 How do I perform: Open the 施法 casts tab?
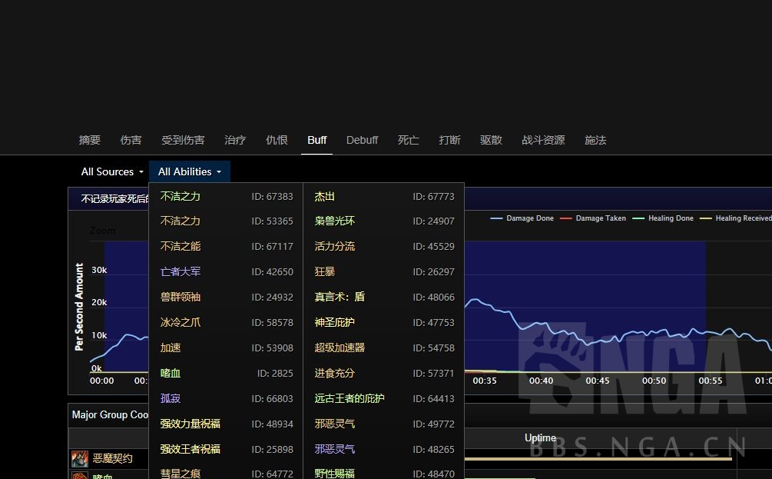(x=595, y=140)
